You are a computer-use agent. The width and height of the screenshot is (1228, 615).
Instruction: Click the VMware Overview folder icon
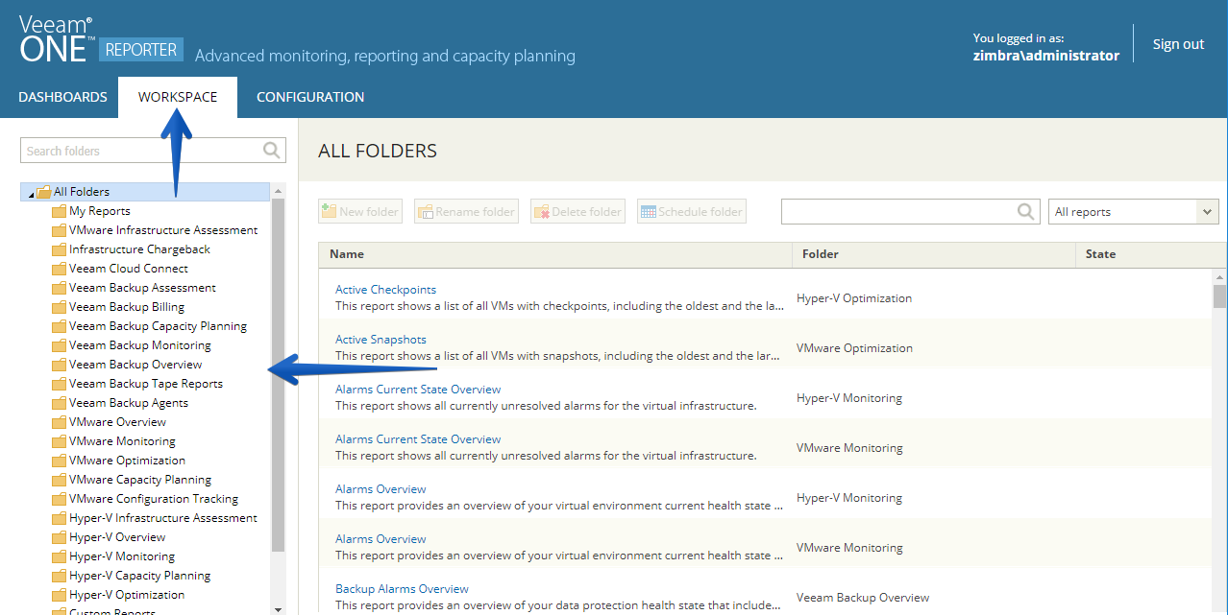tap(59, 422)
